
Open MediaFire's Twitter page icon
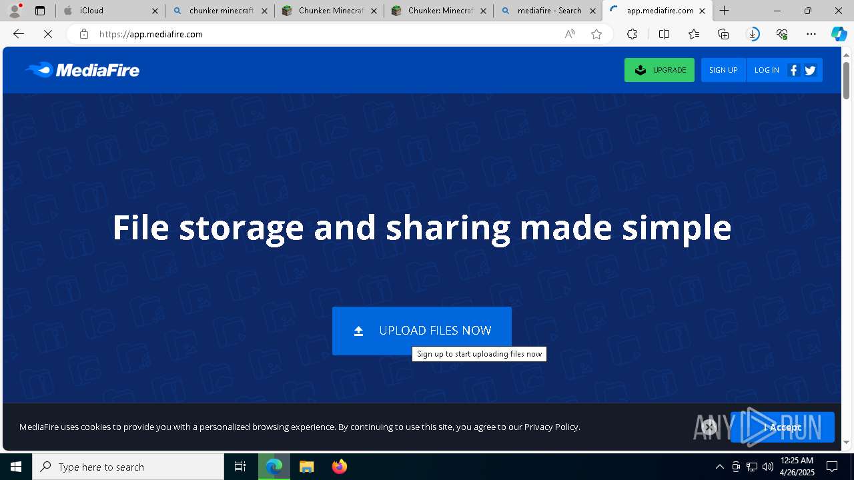point(811,70)
